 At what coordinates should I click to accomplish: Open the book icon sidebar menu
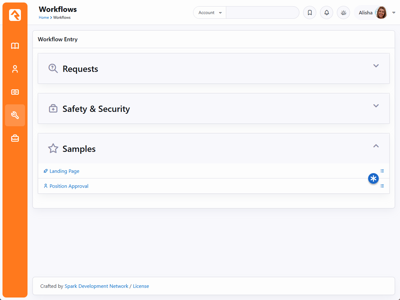pyautogui.click(x=15, y=46)
